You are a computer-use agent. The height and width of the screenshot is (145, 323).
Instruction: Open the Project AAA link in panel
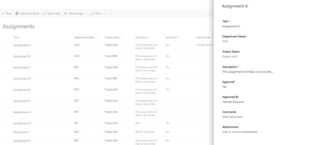pyautogui.click(x=230, y=57)
